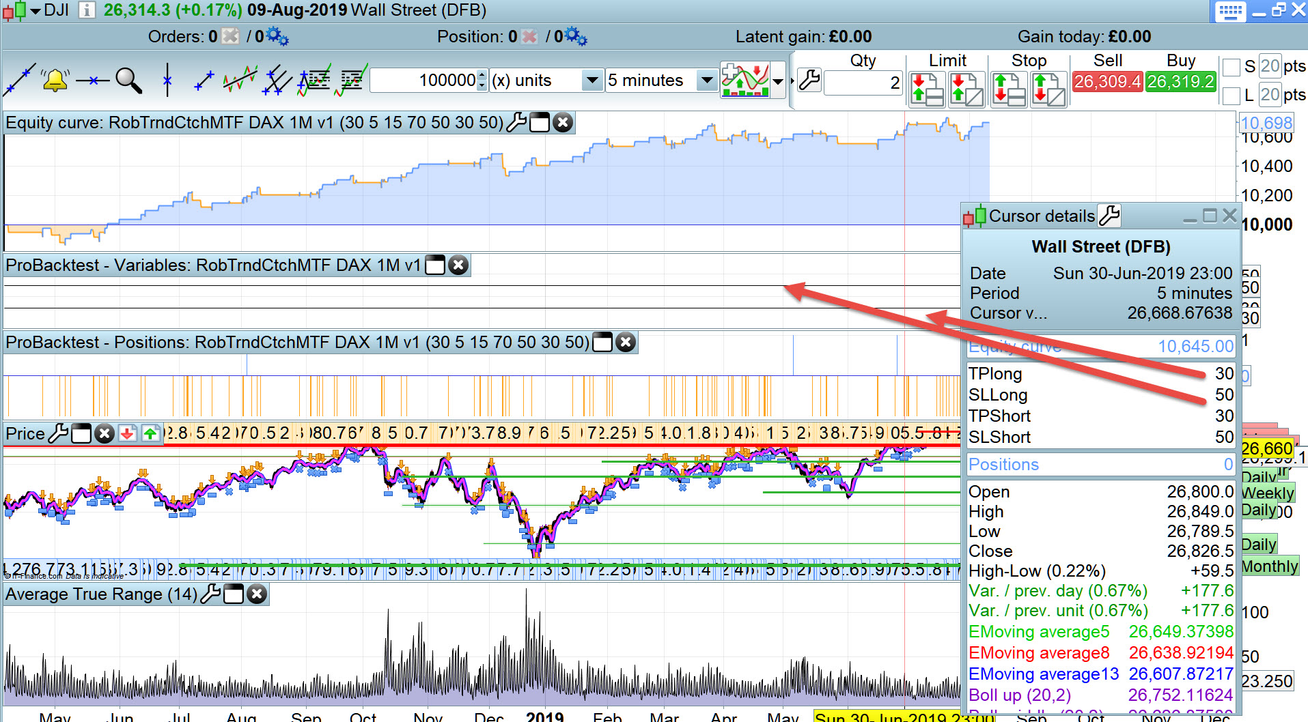Click the SLShort value row
Image resolution: width=1308 pixels, height=722 pixels.
point(1101,437)
